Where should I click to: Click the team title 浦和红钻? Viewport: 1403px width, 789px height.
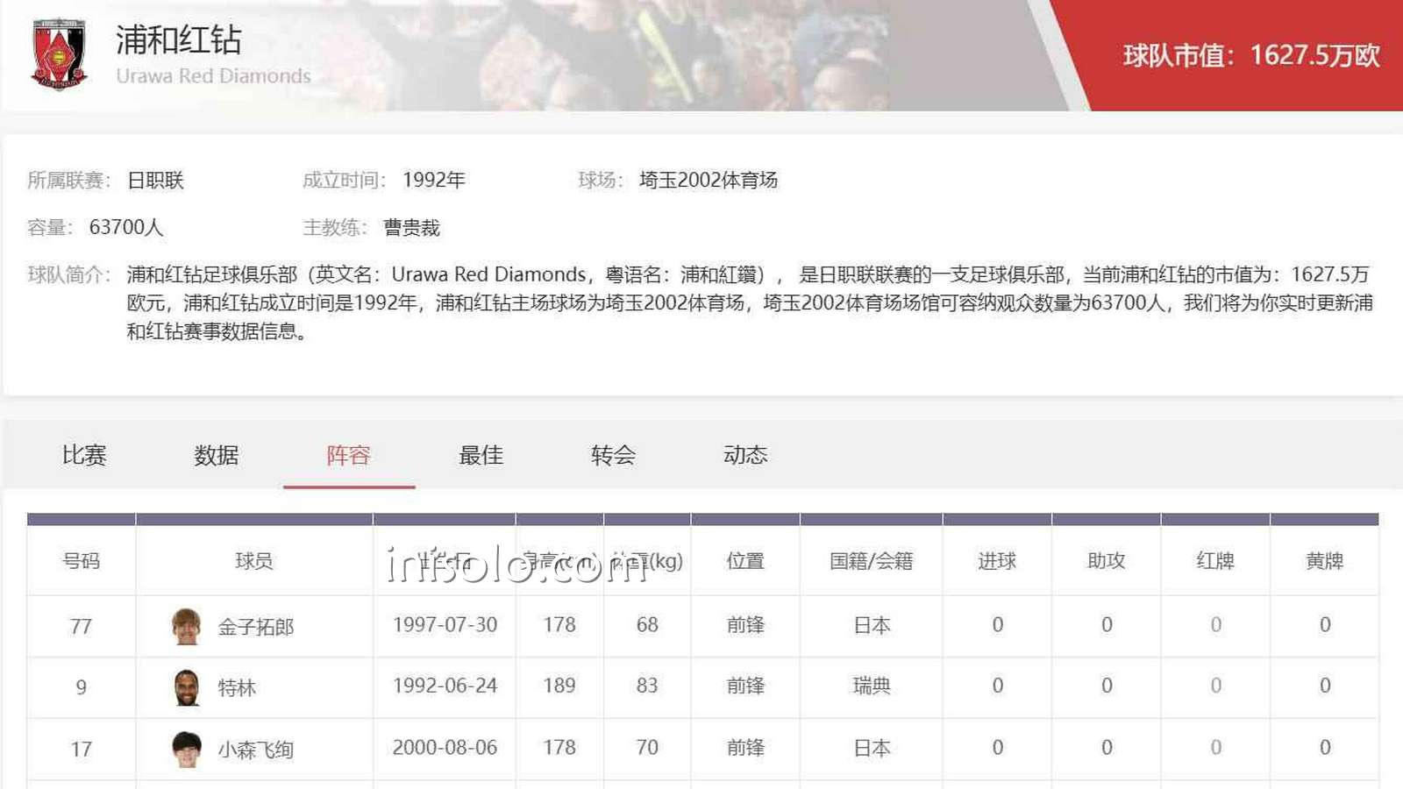tap(179, 40)
